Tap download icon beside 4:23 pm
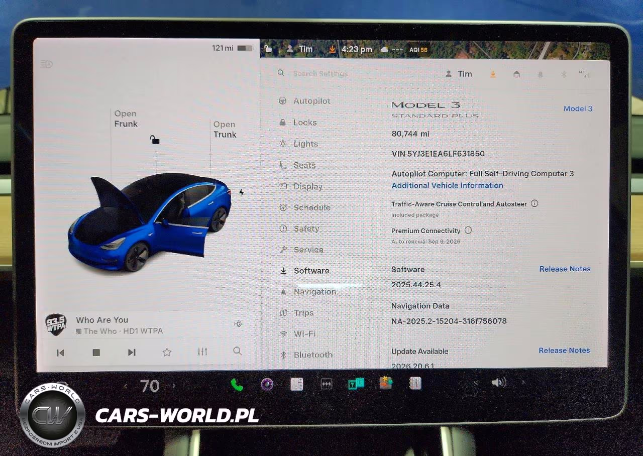Image resolution: width=643 pixels, height=456 pixels. 332,49
